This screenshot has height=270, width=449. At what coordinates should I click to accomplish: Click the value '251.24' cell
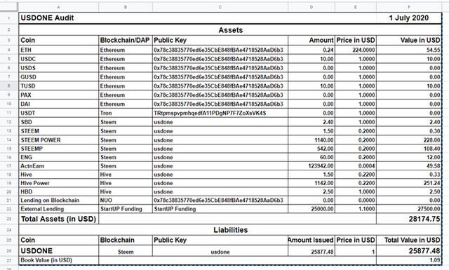(408, 183)
